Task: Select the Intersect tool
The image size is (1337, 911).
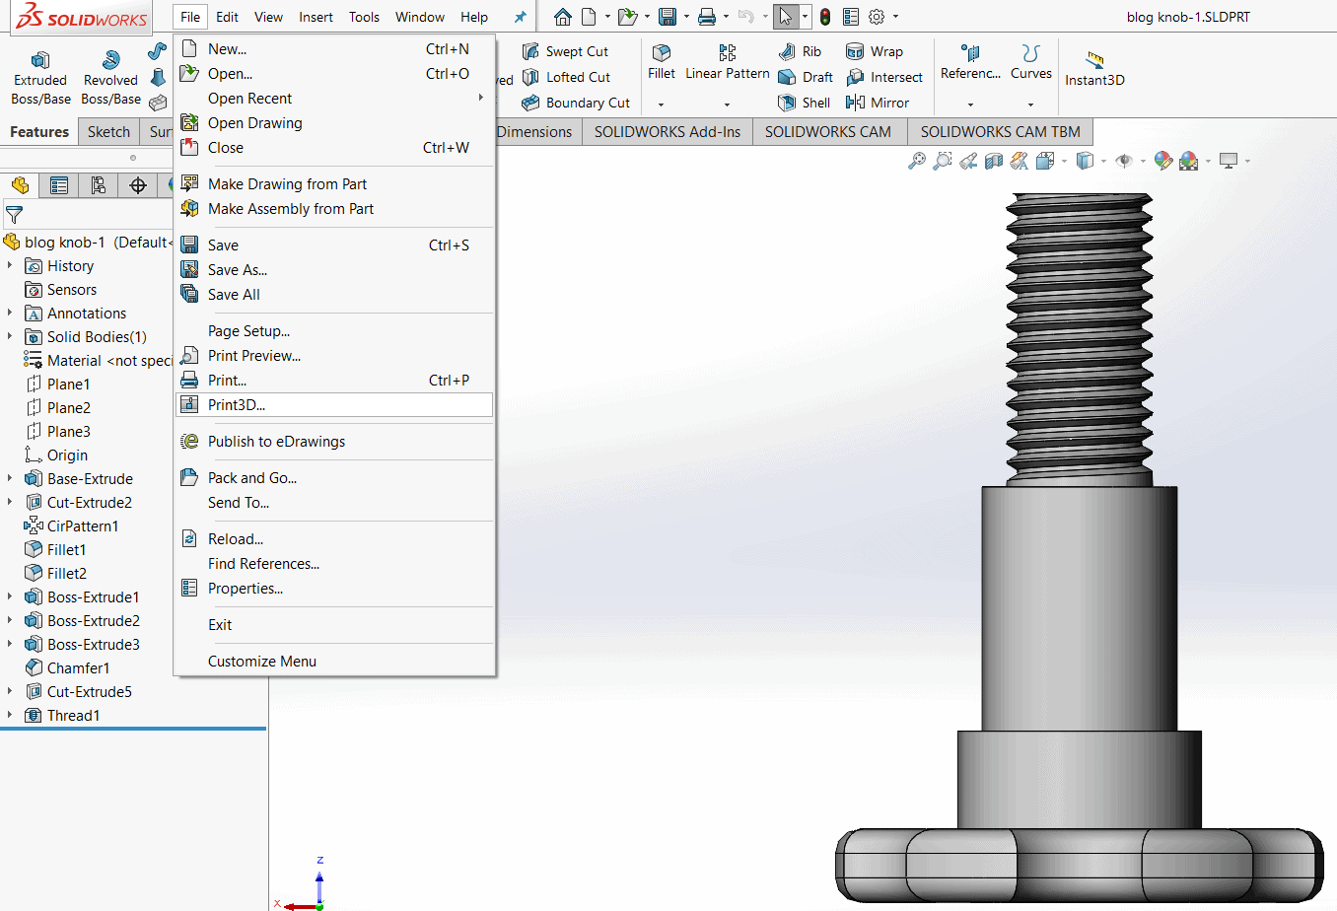Action: point(884,77)
